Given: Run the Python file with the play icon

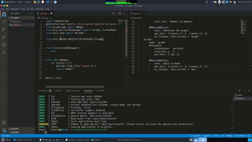Looking at the screenshot, I should [x=113, y=13].
